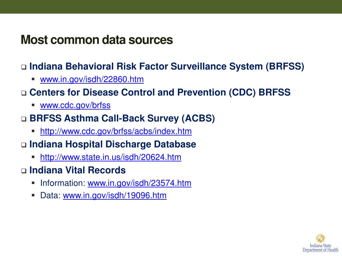Click the BRFSS Asthma Call-Back Survey heading
Screen dimensions: 342x256
(122, 118)
